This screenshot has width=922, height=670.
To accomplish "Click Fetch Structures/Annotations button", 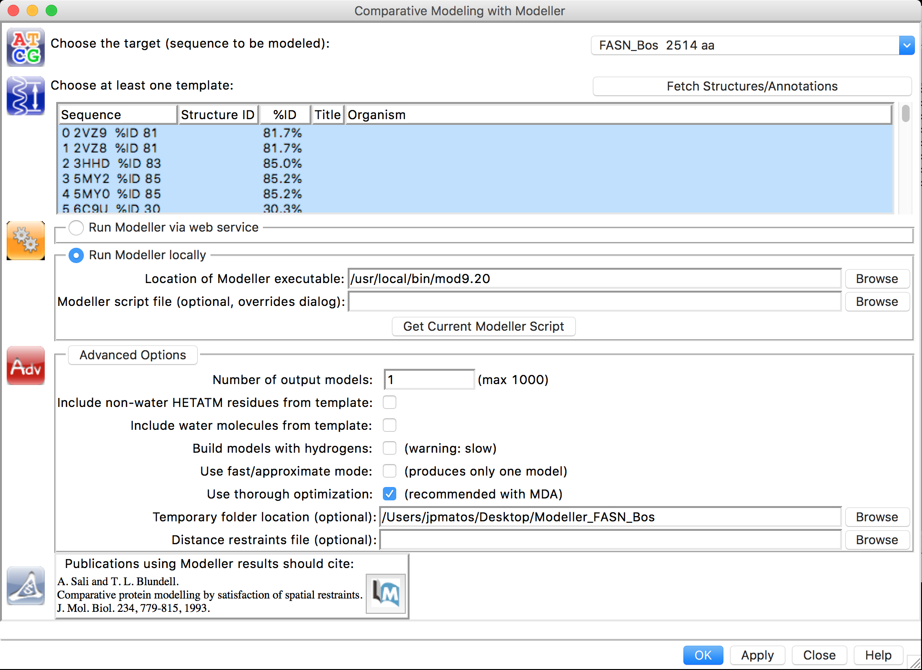I will coord(752,86).
